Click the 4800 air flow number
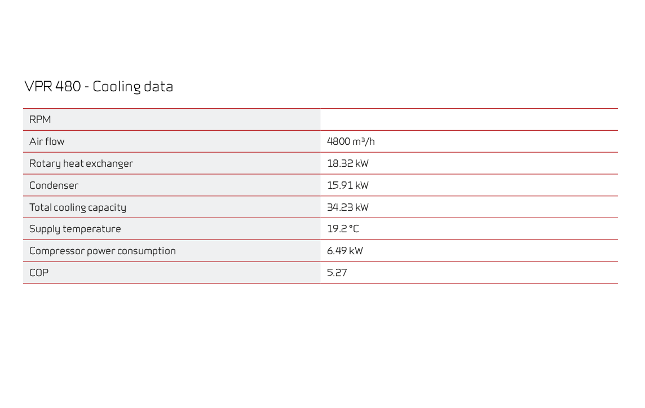Screen dimensions: 645x408 point(339,141)
